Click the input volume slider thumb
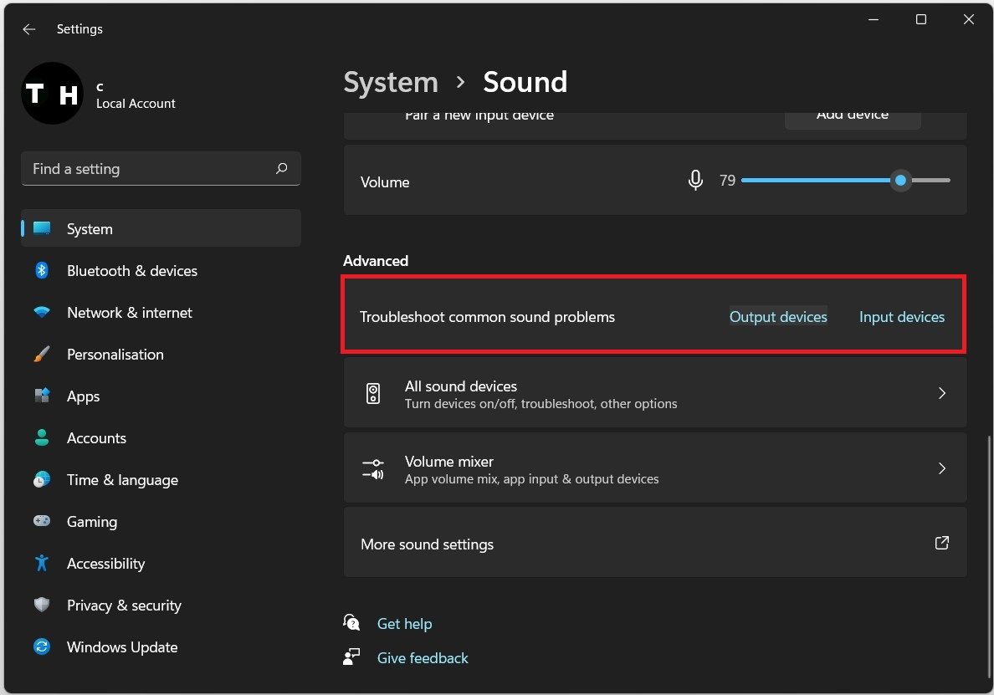Screen dimensions: 994x695 900,181
